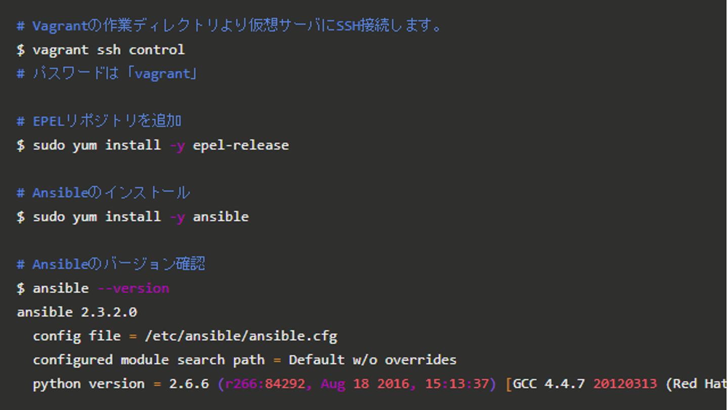The height and width of the screenshot is (410, 728).
Task: Click the 'r266:84292' revision text
Action: (265, 384)
